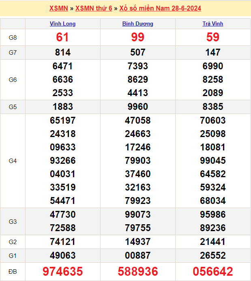Click the G6 number 6636
251x281 pixels.
(62, 79)
